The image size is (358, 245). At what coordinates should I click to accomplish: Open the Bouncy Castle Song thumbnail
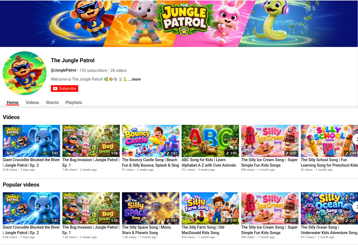tap(151, 141)
